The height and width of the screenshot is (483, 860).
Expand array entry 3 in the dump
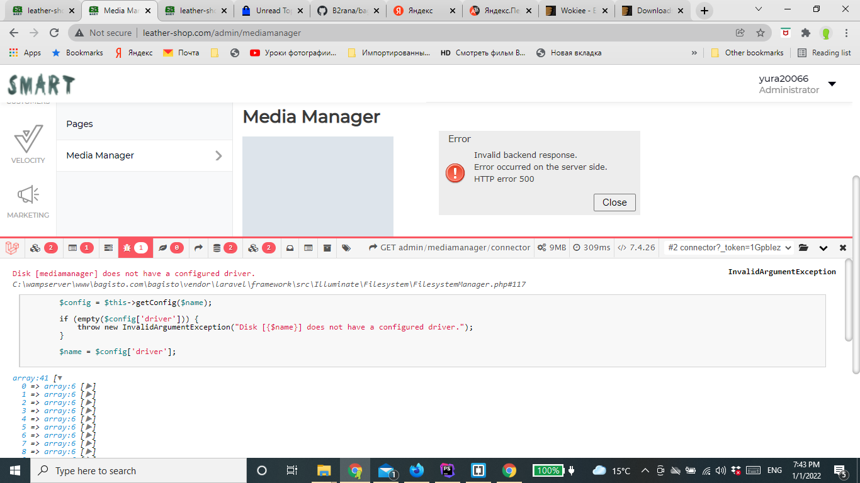(x=89, y=411)
